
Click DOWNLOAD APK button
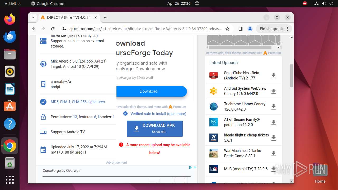[155, 129]
